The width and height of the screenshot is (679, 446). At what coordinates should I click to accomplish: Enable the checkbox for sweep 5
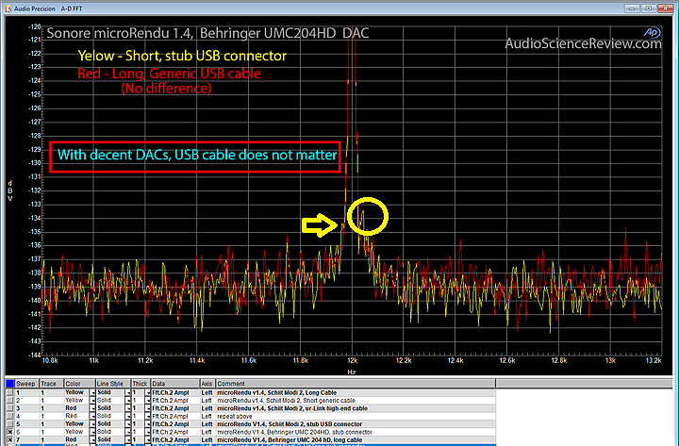tap(9, 424)
